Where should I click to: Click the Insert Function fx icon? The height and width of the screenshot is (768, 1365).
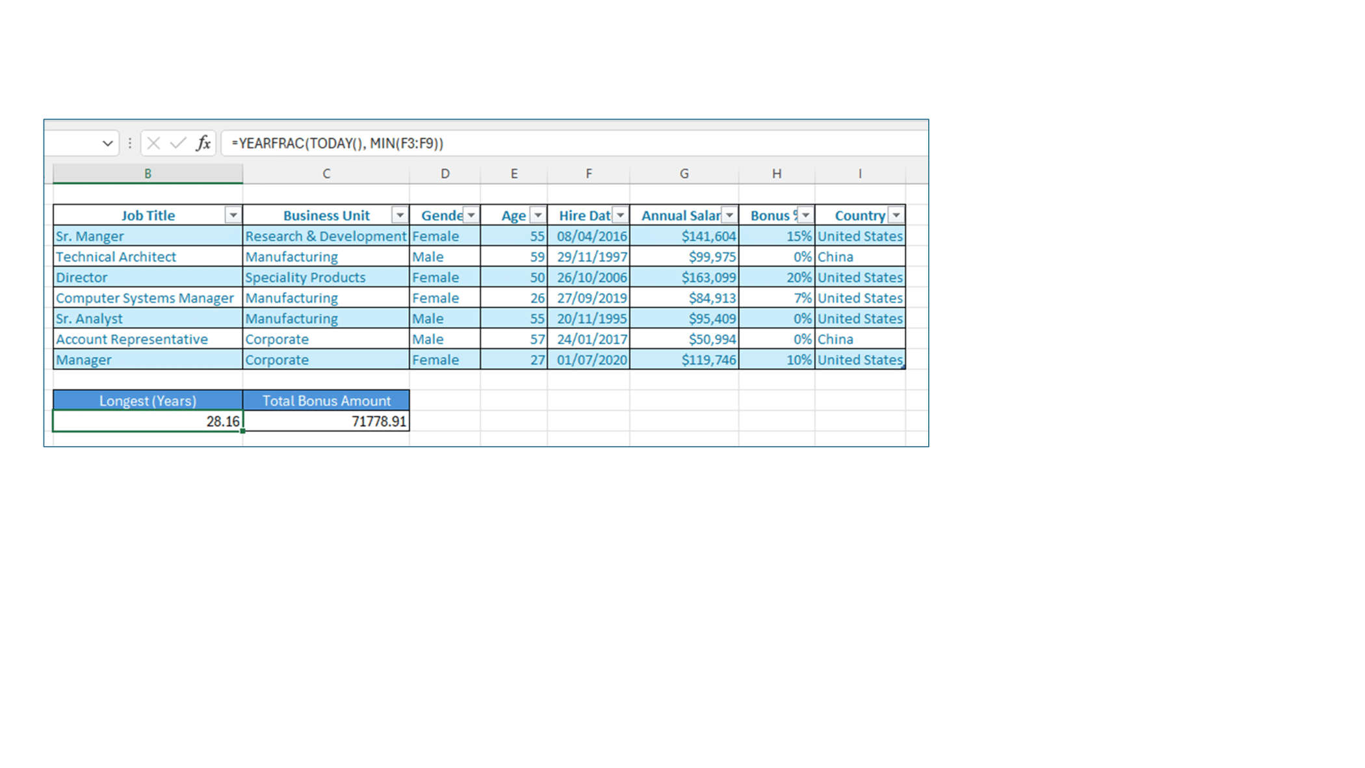[x=203, y=143]
